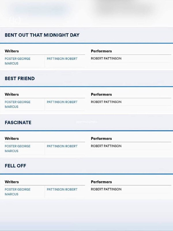This screenshot has height=231, width=173.
Task: Click the BENT OUT THAT MIDNIGHT DAY title
Action: click(42, 35)
